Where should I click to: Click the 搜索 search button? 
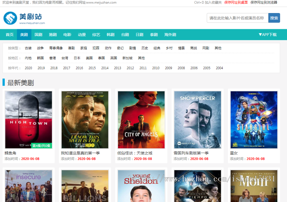click(274, 18)
